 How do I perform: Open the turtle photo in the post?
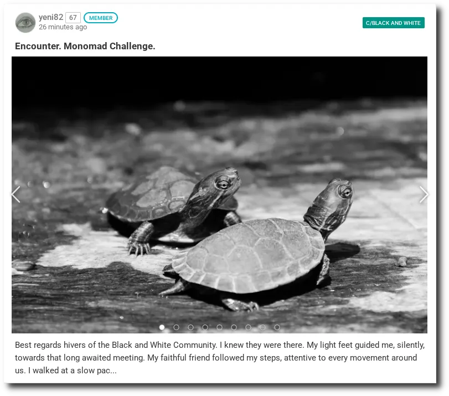[219, 194]
